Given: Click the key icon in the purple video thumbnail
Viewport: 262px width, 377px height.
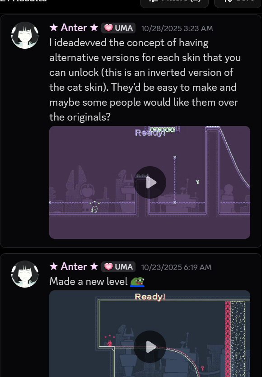Looking at the screenshot, I should (x=197, y=182).
